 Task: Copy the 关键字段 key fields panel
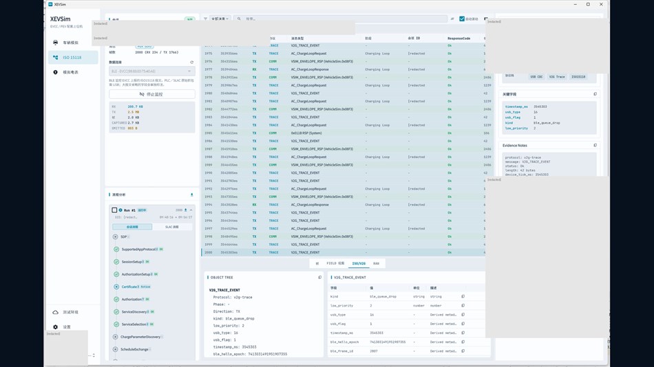pyautogui.click(x=595, y=94)
